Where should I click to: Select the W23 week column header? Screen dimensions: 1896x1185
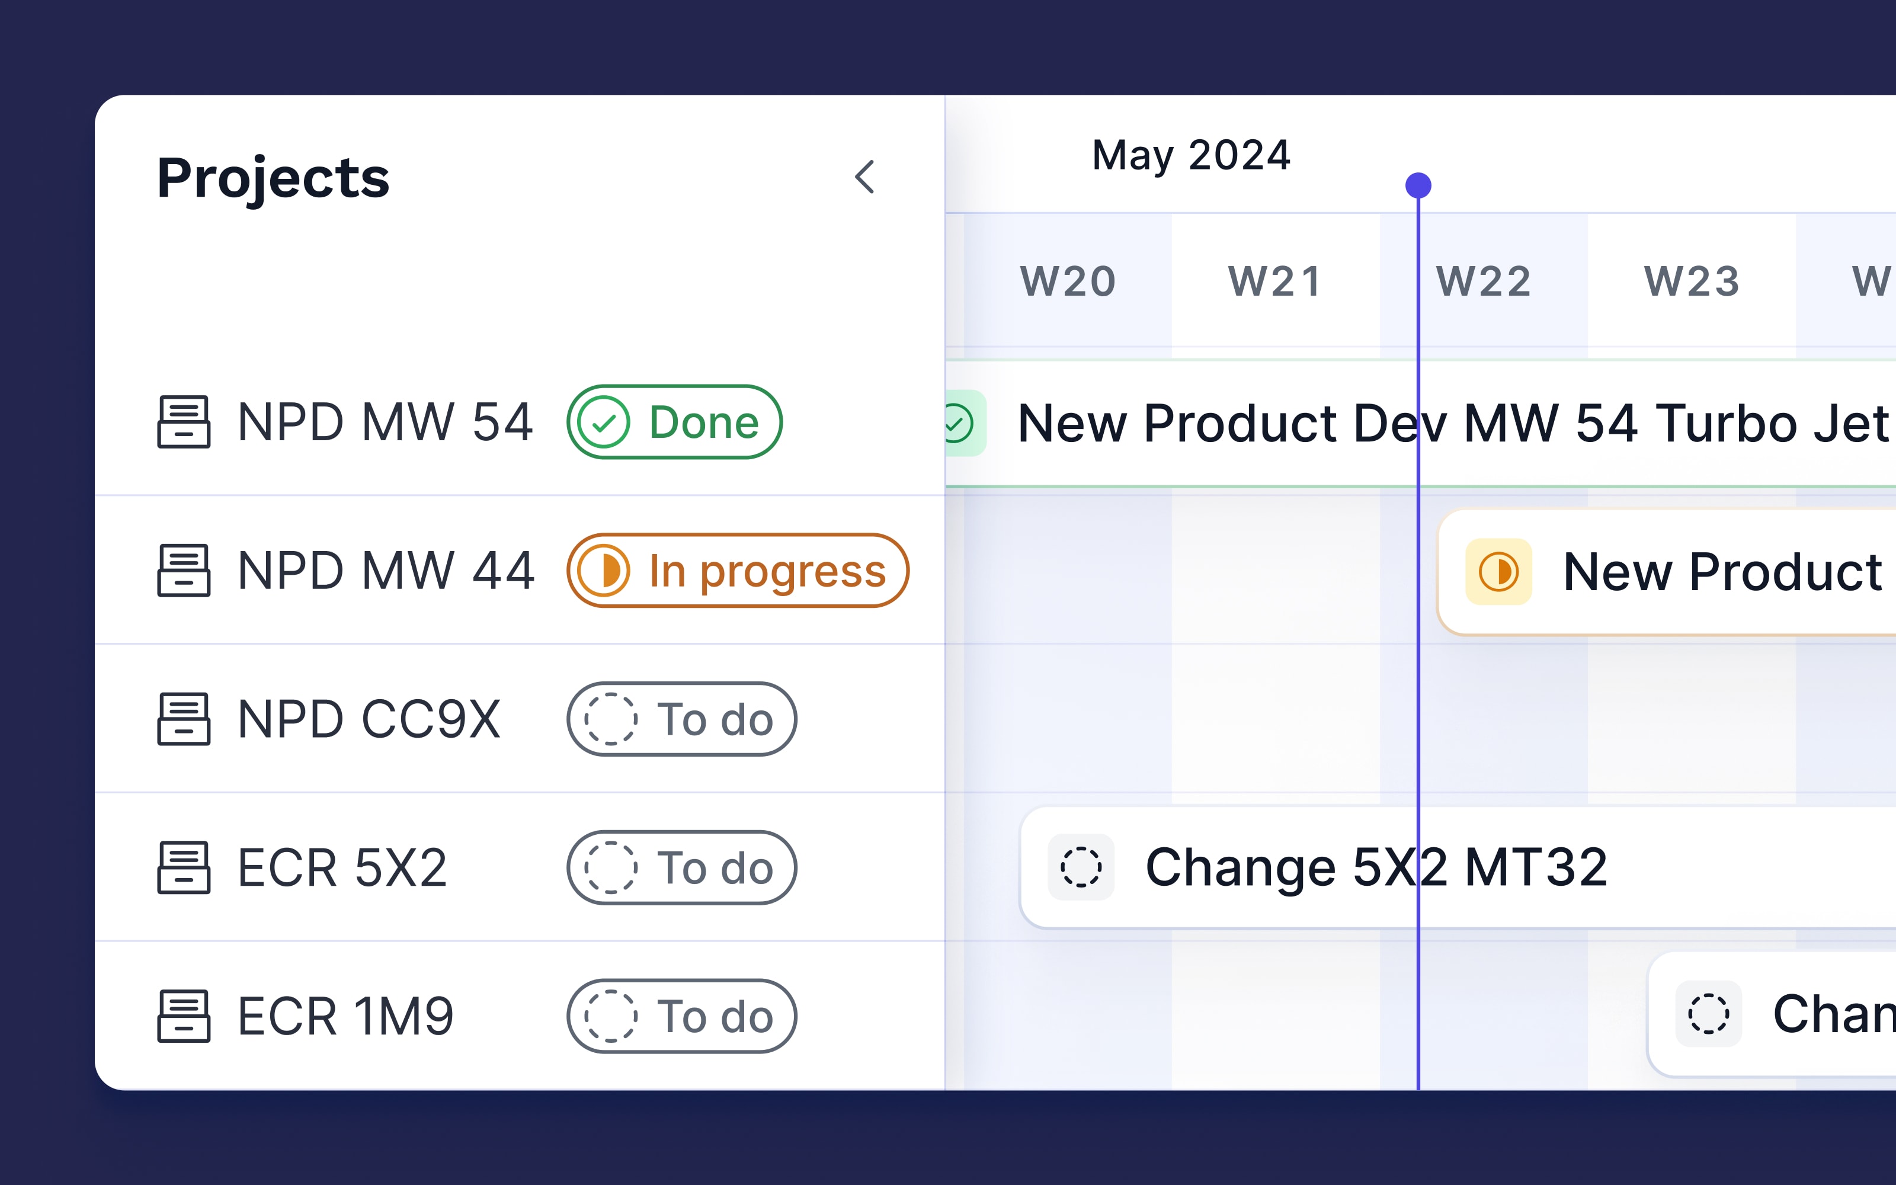pos(1692,281)
